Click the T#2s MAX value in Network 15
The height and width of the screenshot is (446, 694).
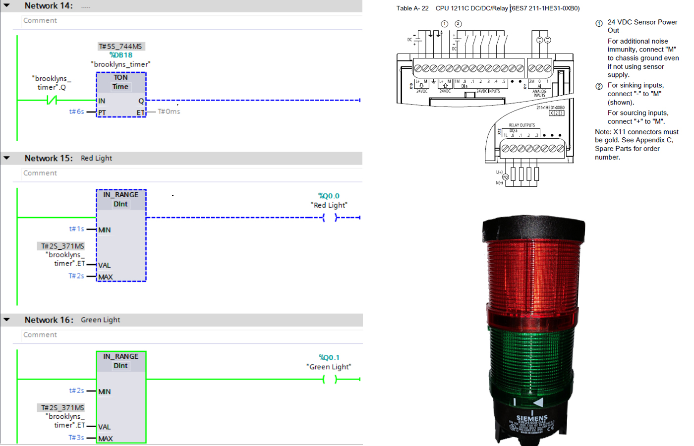(x=76, y=276)
